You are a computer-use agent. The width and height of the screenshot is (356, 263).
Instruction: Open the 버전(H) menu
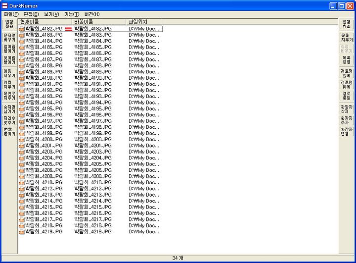[92, 14]
